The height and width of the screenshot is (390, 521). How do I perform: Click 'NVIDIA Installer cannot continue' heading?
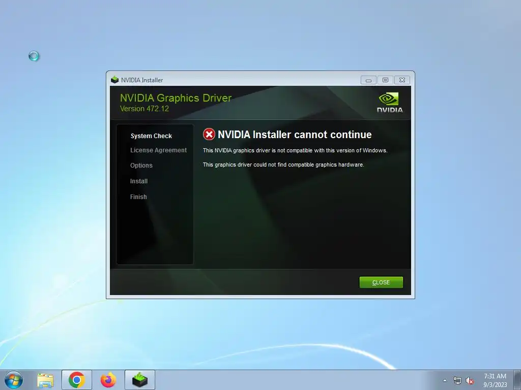coord(295,135)
